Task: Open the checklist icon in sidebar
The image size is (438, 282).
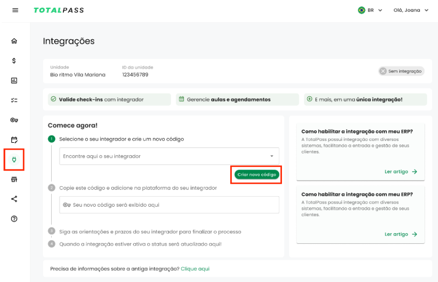Action: click(14, 100)
